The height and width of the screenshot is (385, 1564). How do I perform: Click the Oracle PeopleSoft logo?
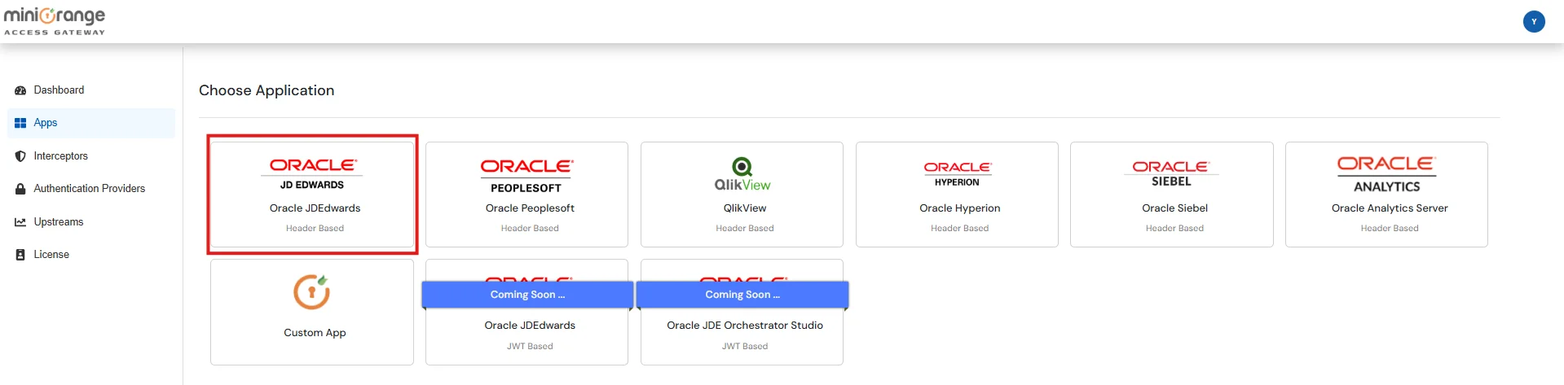(526, 176)
